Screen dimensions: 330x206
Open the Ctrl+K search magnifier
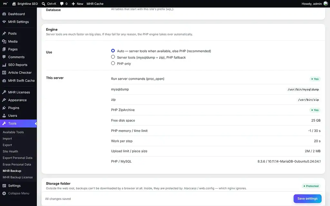44,4
